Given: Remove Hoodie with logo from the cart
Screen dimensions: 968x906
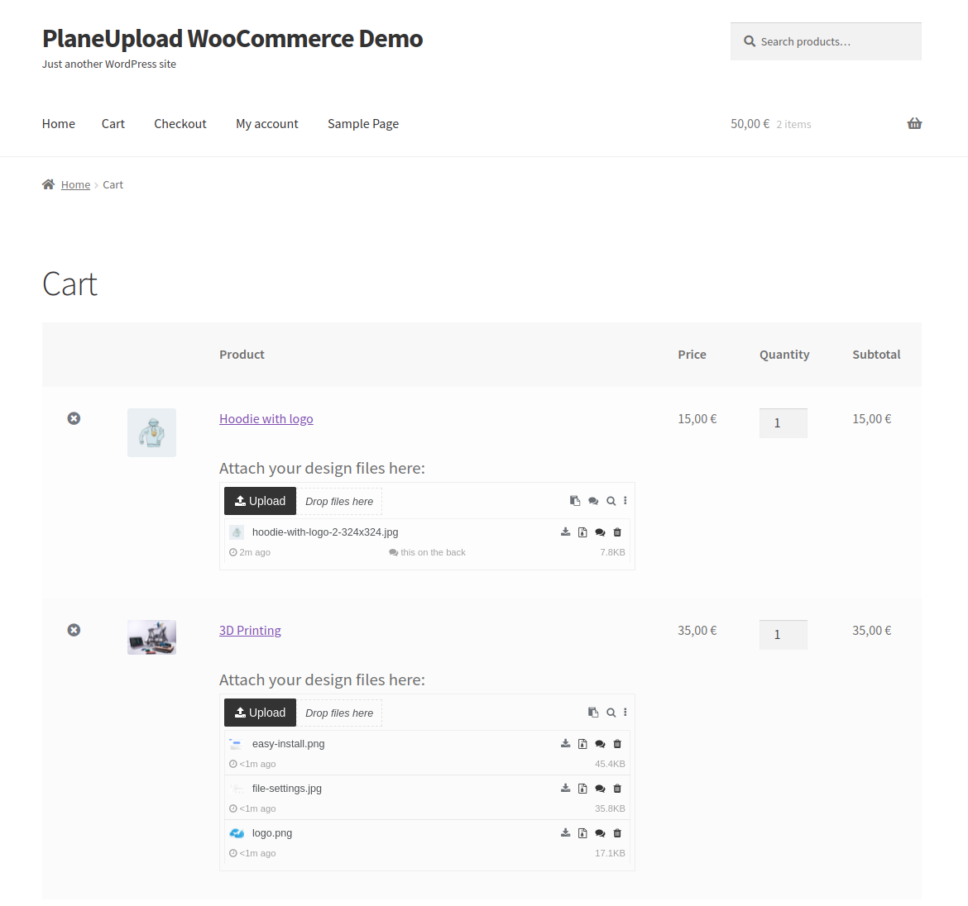Looking at the screenshot, I should 74,418.
